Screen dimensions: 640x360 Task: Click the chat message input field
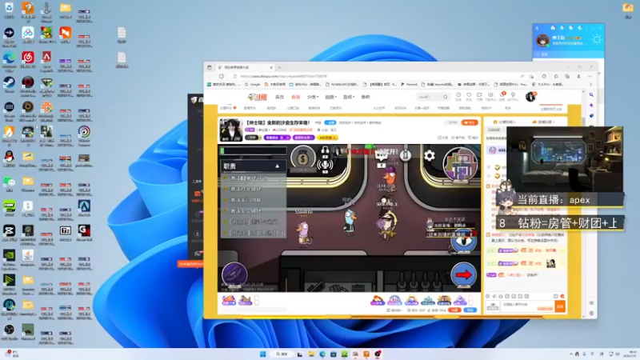tap(526, 306)
